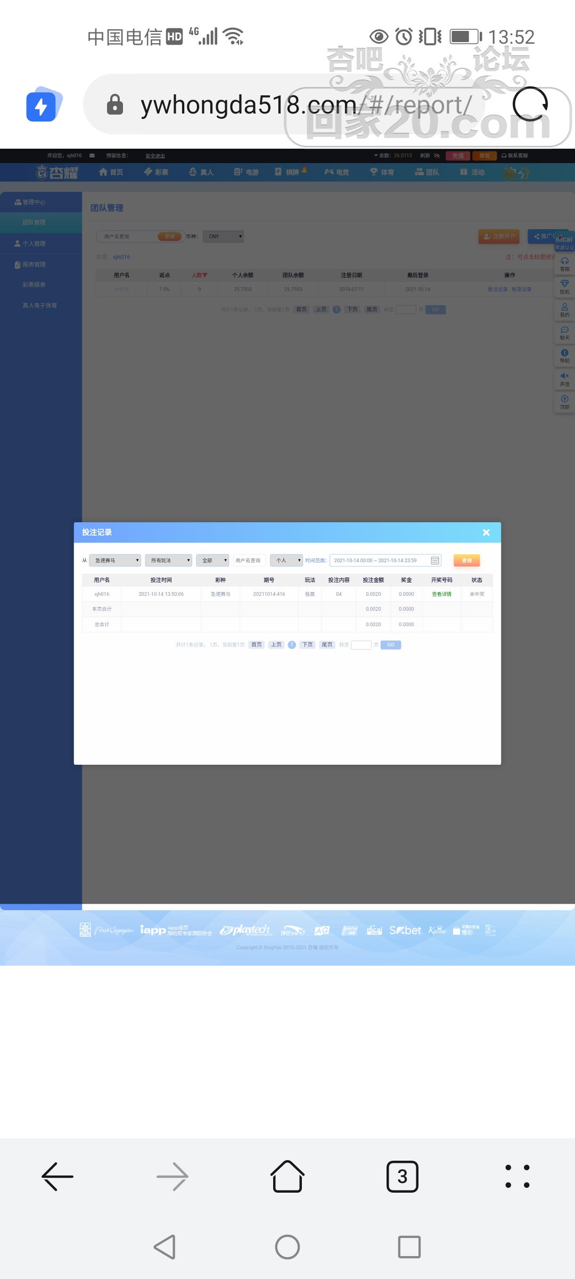575x1279 pixels.
Task: Open 我的 profile icon in side panel
Action: [x=564, y=310]
